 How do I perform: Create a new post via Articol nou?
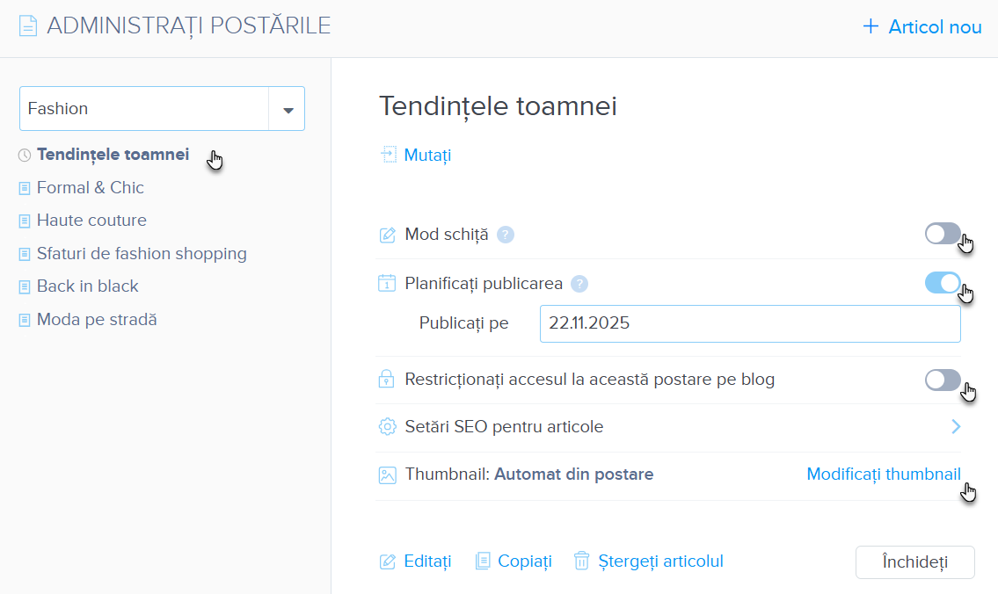pos(922,27)
